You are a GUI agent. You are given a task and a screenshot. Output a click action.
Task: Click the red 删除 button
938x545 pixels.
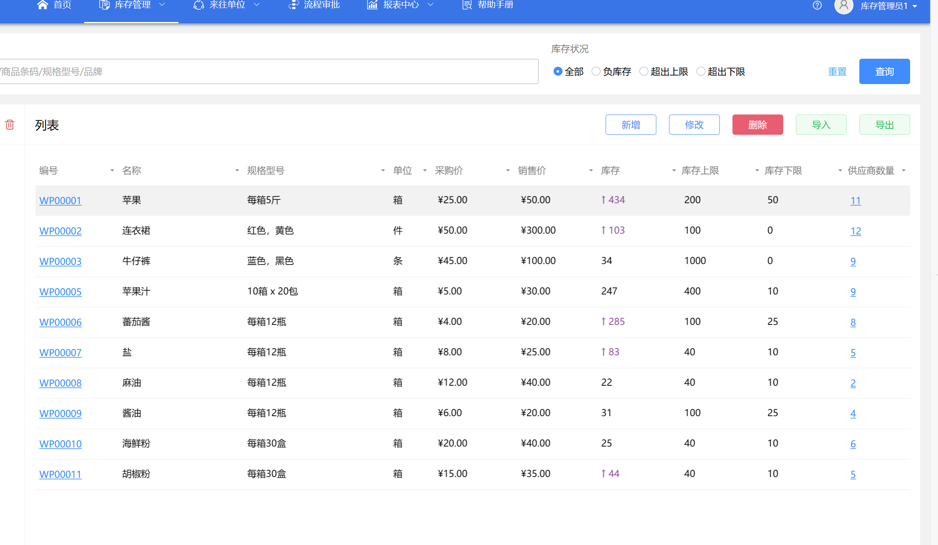click(757, 125)
